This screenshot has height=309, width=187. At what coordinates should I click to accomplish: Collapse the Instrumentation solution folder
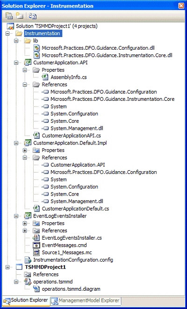7,34
